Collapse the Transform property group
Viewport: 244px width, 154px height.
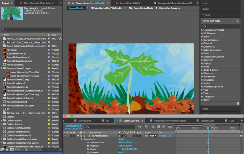[x=81, y=140]
